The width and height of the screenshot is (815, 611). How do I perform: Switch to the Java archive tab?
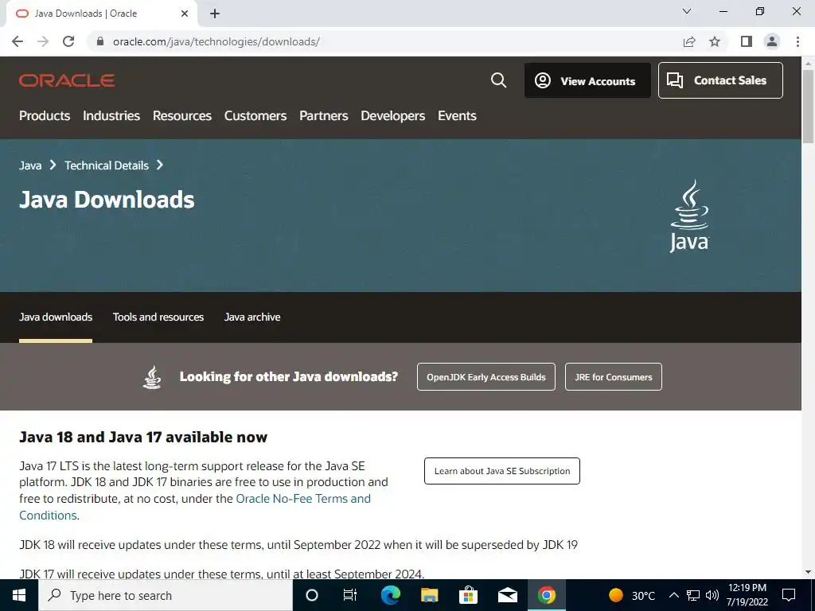252,317
